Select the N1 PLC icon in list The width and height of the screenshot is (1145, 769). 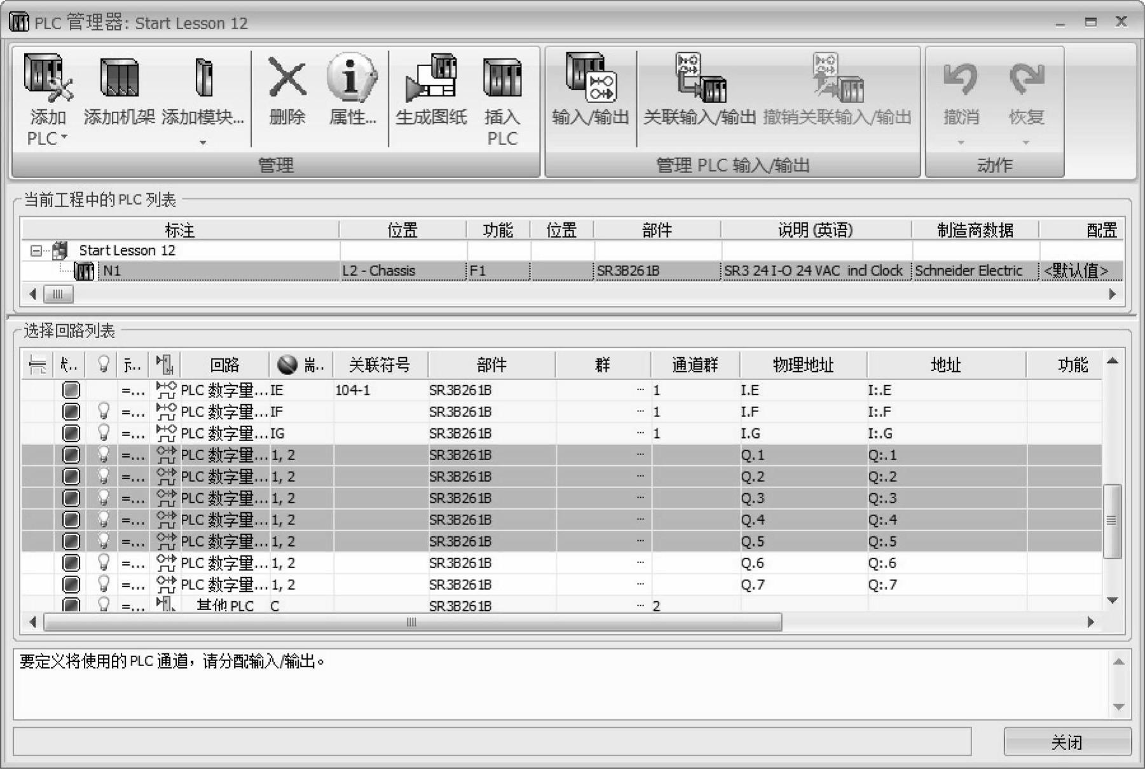pyautogui.click(x=84, y=271)
